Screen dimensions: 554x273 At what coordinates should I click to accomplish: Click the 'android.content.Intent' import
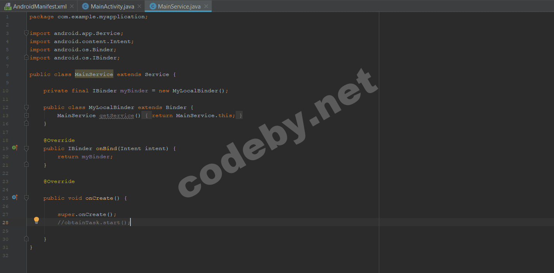(92, 41)
